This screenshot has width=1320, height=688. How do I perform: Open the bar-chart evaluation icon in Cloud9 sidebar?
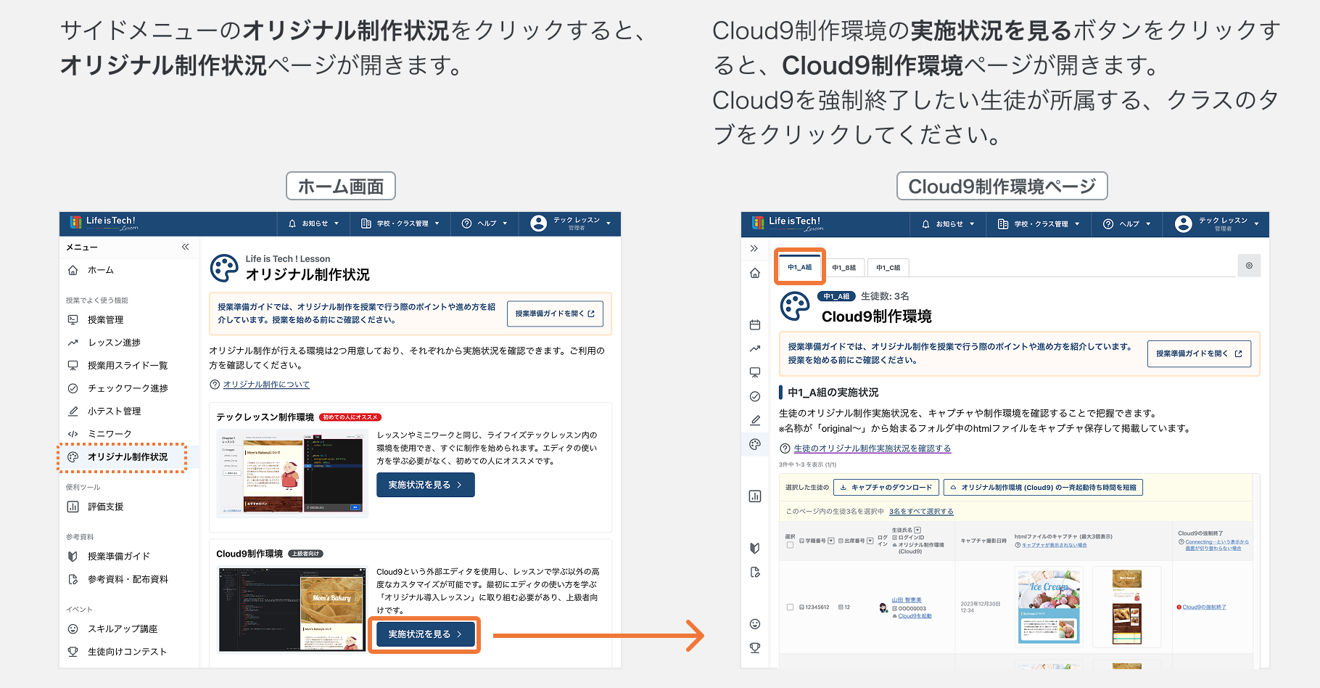(755, 496)
